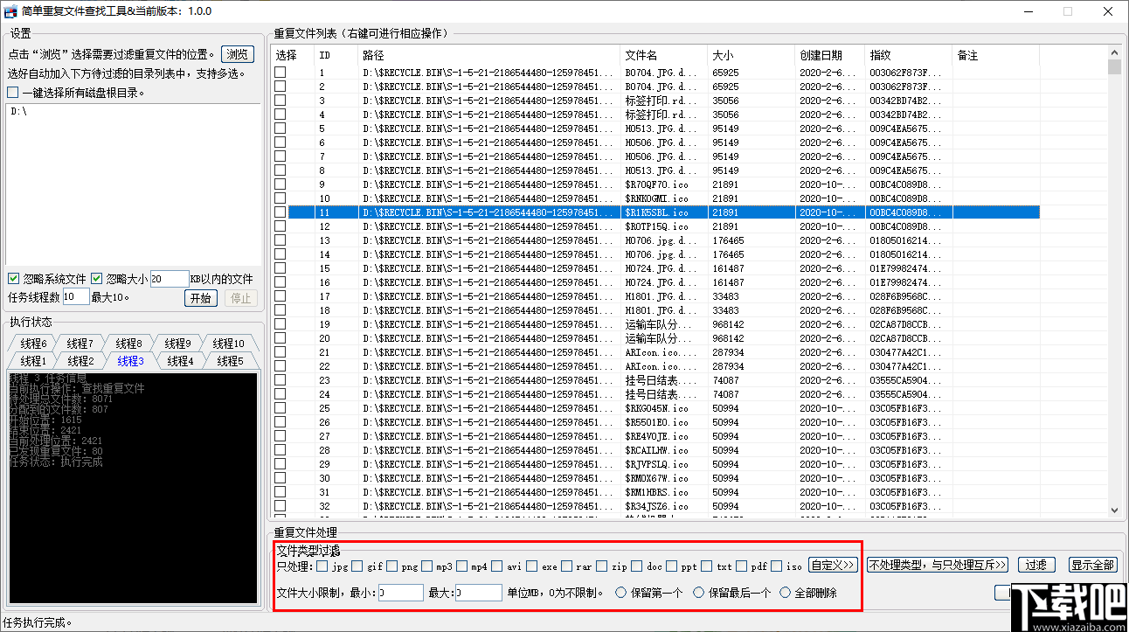Image resolution: width=1129 pixels, height=632 pixels.
Task: Open the 线程4 tab
Action: click(x=180, y=361)
